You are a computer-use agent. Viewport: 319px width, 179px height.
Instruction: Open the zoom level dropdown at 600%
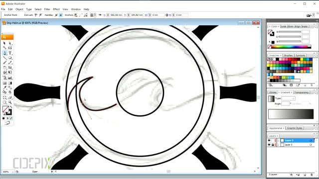pyautogui.click(x=13, y=172)
